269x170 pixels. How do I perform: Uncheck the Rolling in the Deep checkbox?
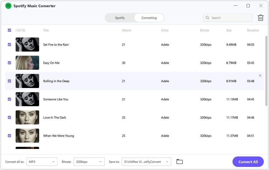9,81
